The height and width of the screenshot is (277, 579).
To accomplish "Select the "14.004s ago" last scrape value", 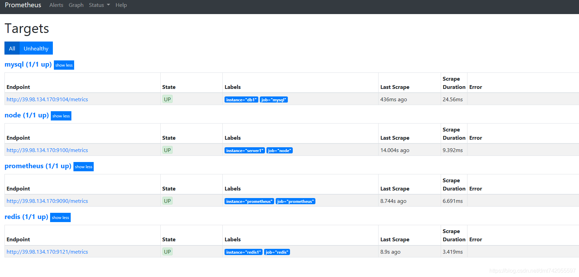I will point(395,150).
